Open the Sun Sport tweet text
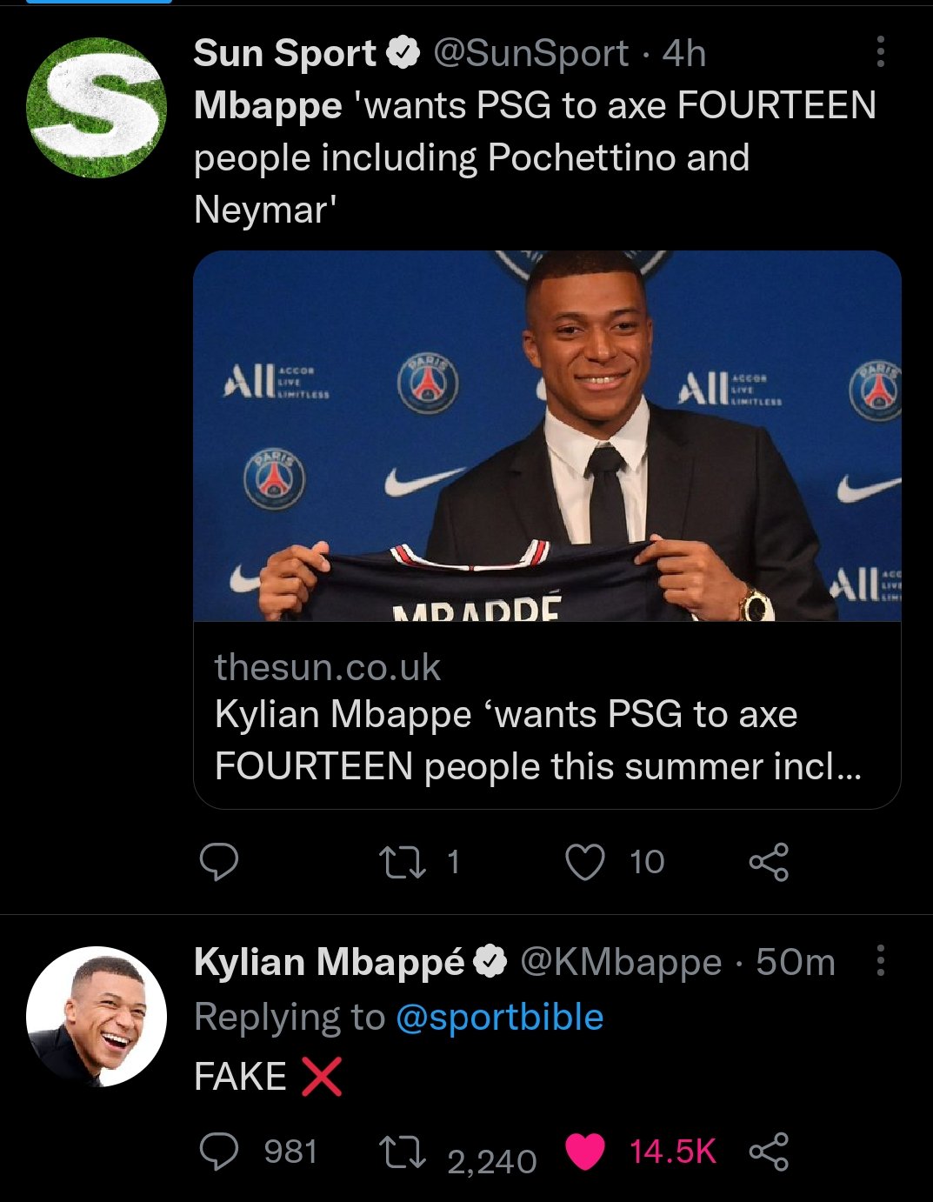The width and height of the screenshot is (933, 1202). tap(534, 157)
